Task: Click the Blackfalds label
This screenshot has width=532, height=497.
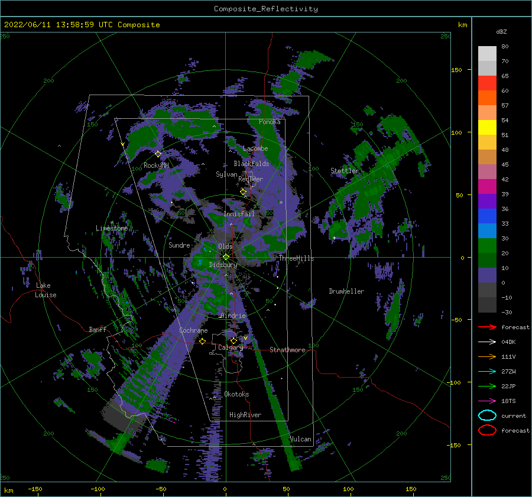Action: (x=251, y=164)
